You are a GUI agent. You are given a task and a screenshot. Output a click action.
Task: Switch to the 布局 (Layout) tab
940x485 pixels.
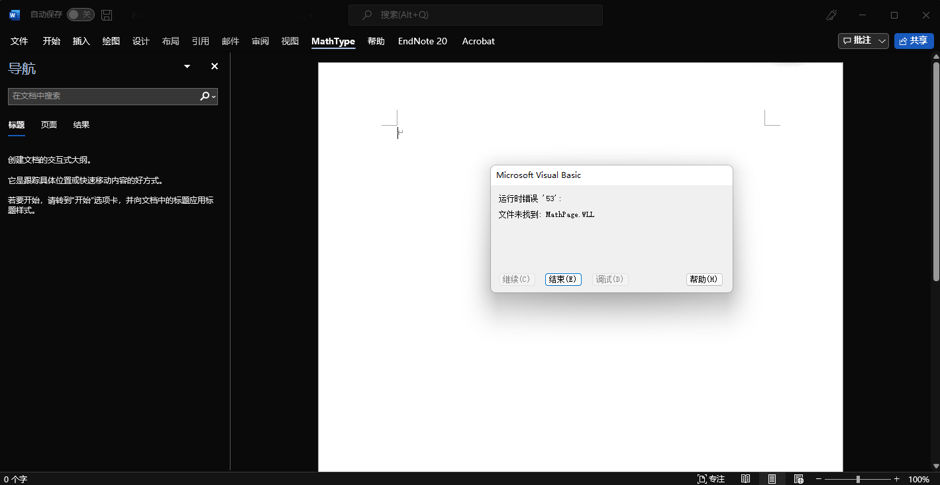(170, 41)
